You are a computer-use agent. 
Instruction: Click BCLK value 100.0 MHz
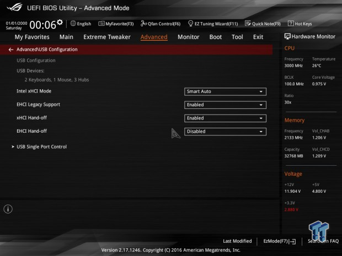(294, 84)
